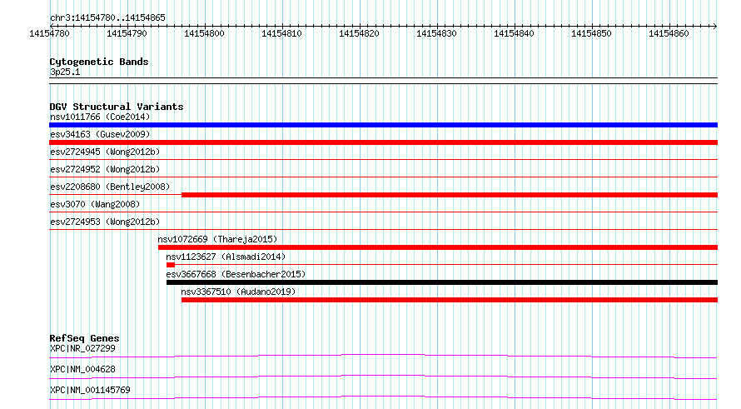Viewport: 741px width, 409px height.
Task: Open variant nsv3367510 (Audano2019) label
Action: point(238,292)
